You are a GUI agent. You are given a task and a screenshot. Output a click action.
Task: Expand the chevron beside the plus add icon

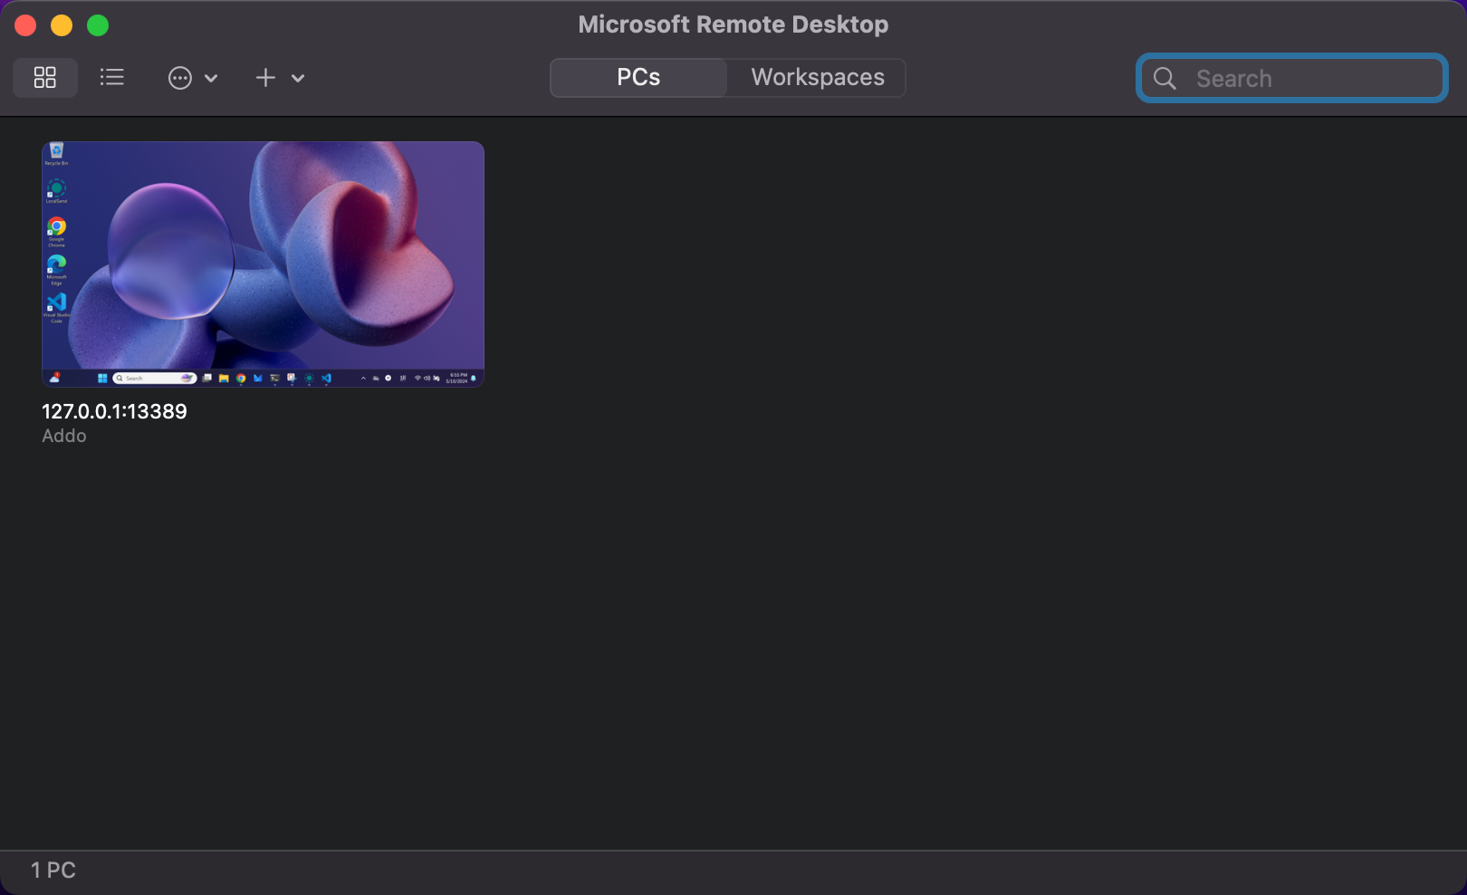click(x=297, y=79)
